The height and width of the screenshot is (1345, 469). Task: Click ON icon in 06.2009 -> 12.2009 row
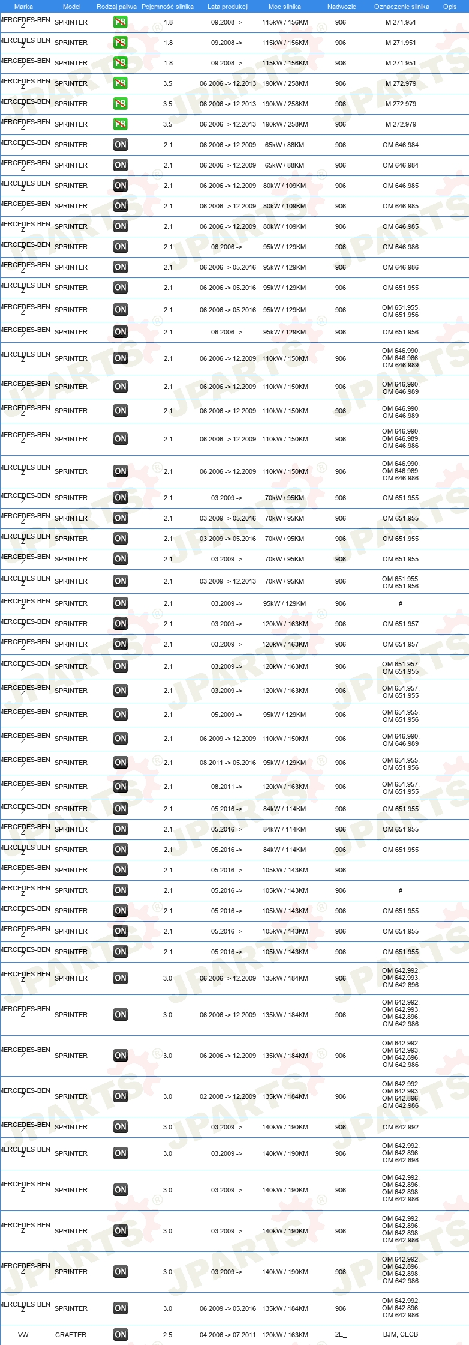click(121, 739)
